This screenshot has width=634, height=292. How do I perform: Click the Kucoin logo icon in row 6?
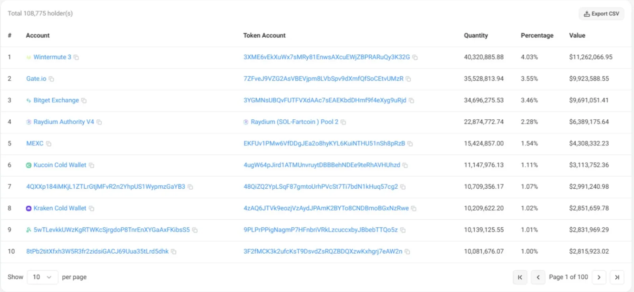29,165
